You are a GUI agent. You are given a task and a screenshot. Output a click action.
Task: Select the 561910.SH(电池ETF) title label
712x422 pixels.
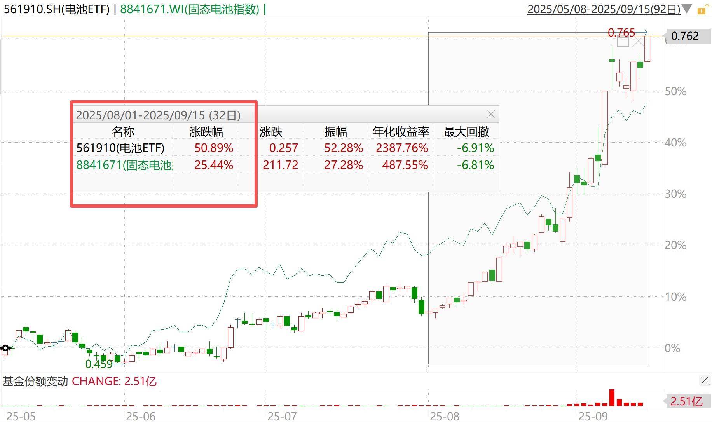(x=57, y=9)
